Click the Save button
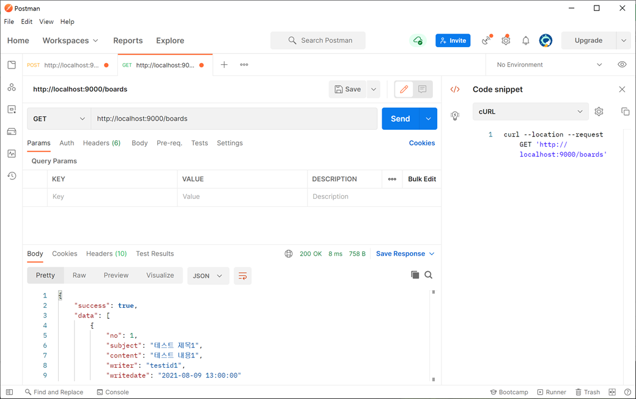 tap(347, 89)
